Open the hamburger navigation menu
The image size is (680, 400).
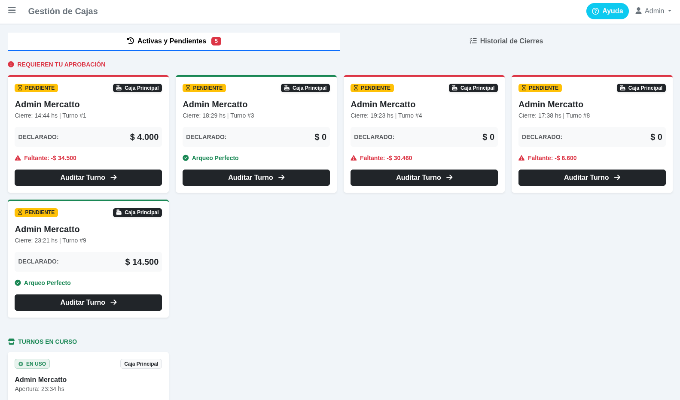pyautogui.click(x=12, y=10)
